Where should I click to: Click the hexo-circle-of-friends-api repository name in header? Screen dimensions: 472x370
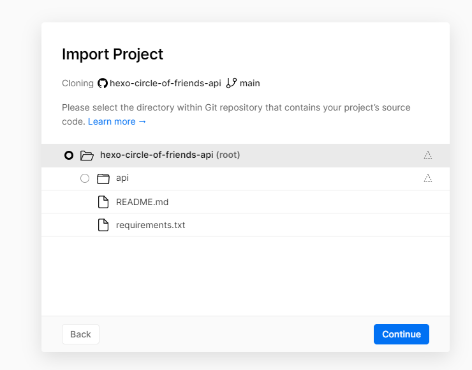[165, 83]
